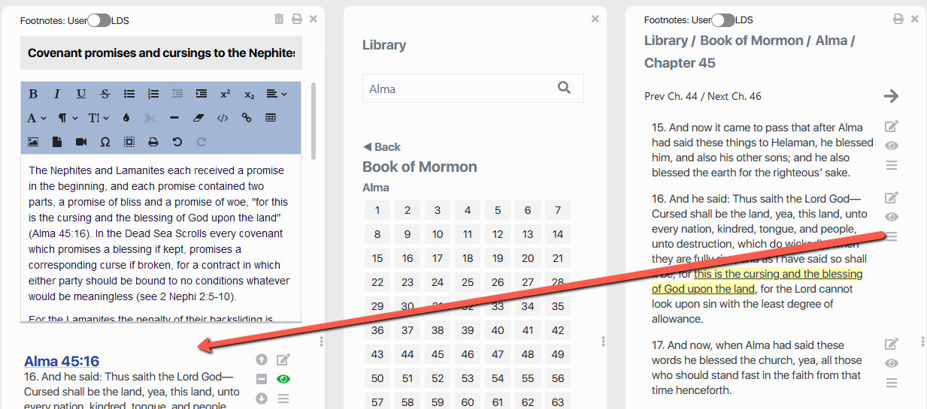The height and width of the screenshot is (409, 927).
Task: Toggle Footnotes User/LDS switch in the notes panel
Action: (98, 20)
